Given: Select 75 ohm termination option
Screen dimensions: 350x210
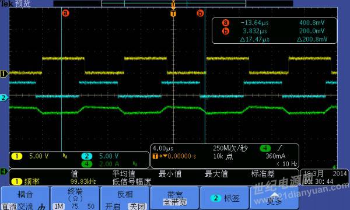Looking at the screenshot, I should click(x=75, y=206).
